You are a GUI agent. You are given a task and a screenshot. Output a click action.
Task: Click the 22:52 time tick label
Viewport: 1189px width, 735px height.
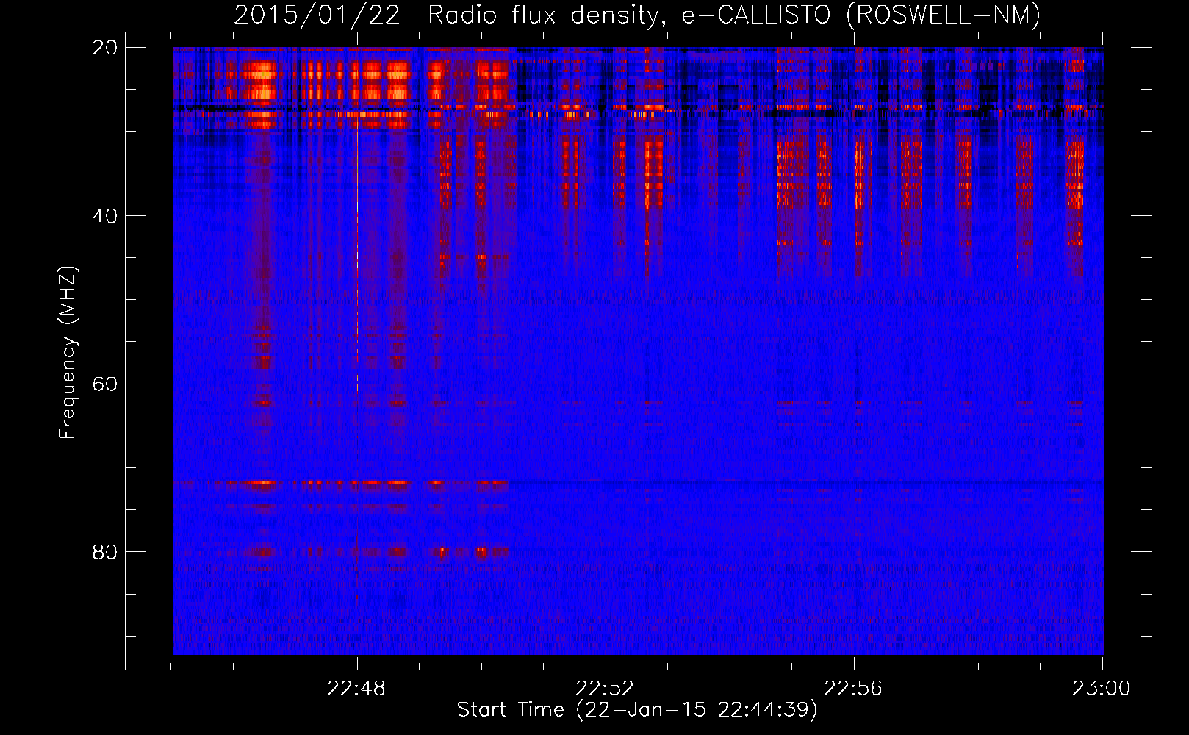(605, 689)
